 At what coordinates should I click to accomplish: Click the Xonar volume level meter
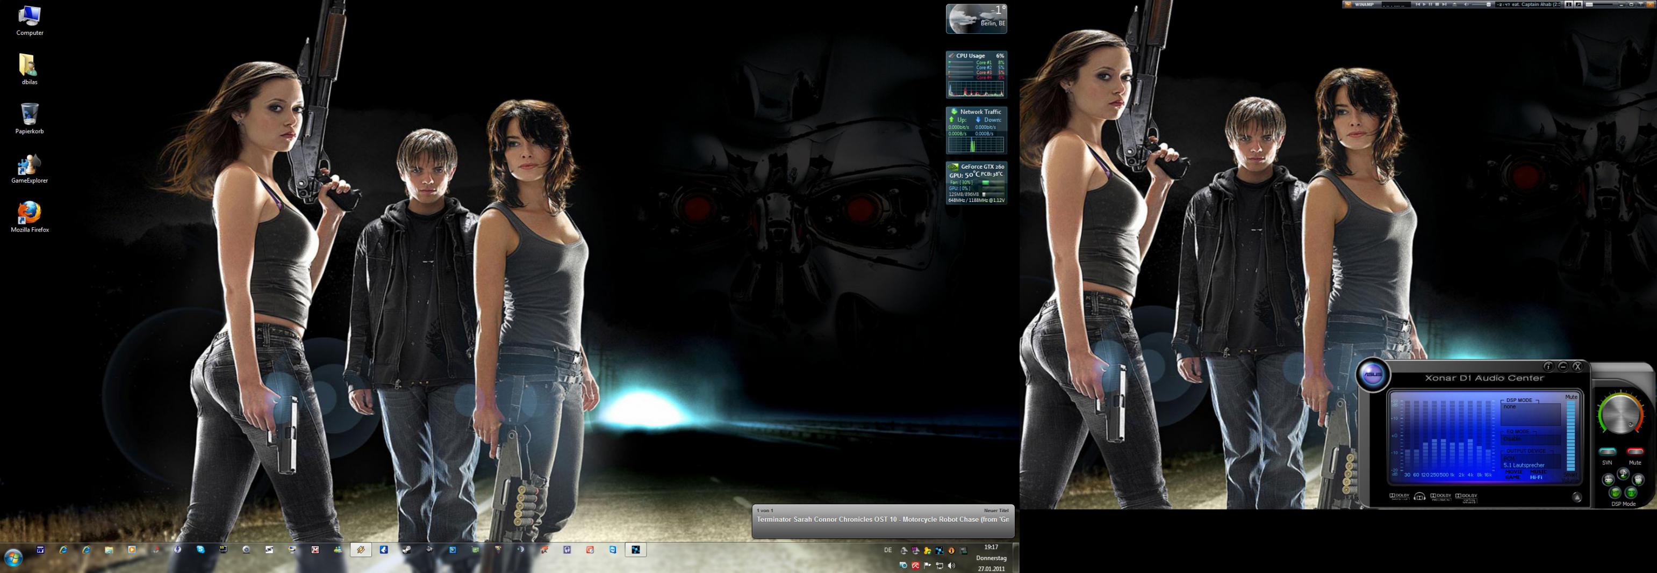pos(1571,436)
